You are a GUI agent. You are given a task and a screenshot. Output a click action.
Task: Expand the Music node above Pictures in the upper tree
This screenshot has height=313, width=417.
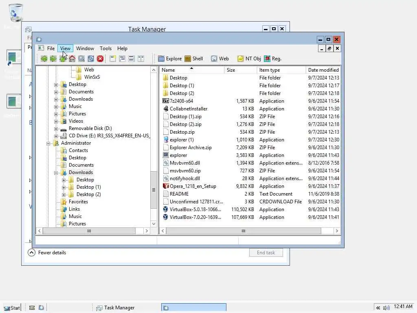point(56,106)
